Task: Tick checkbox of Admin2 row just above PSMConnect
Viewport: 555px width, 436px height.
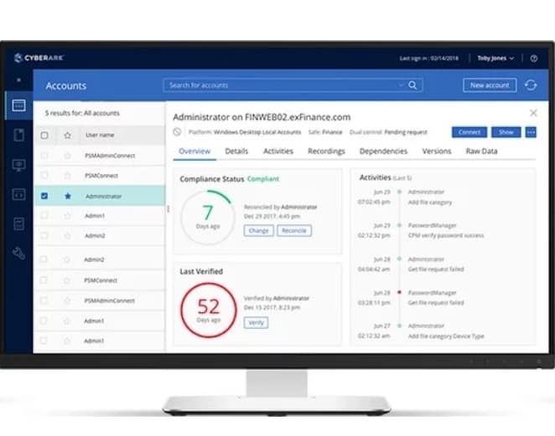Action: [44, 259]
